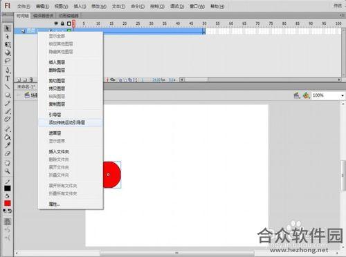Select the Oval shape tool
The width and height of the screenshot is (346, 257).
click(8, 95)
